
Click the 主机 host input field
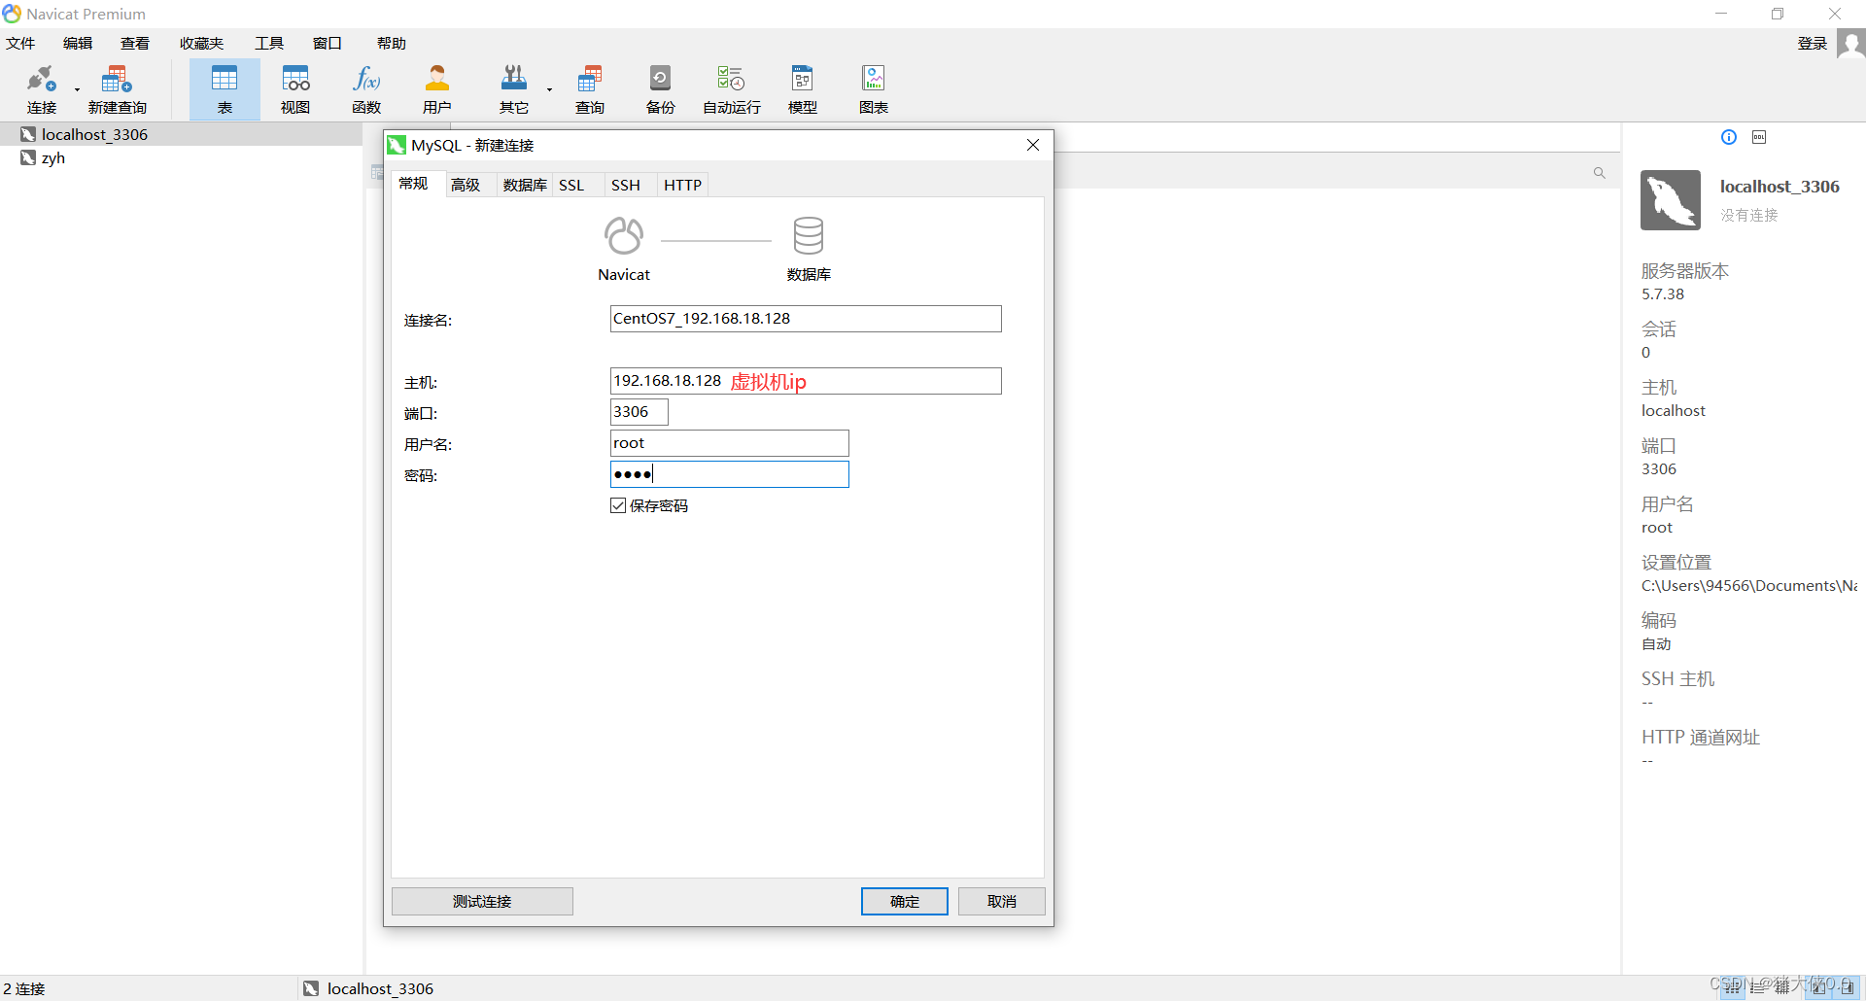point(806,381)
